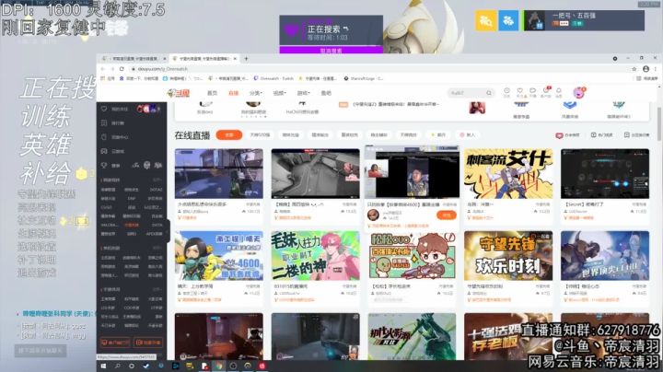Open the Chrome profile avatar icon

pos(646,69)
